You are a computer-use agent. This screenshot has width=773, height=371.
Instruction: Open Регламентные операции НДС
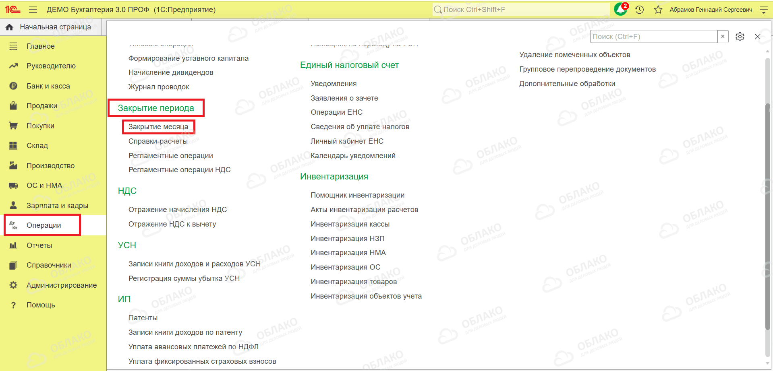point(180,170)
